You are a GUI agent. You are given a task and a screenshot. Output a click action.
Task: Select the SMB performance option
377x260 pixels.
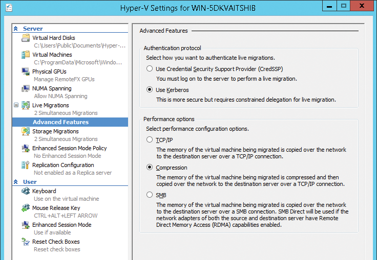click(x=150, y=195)
